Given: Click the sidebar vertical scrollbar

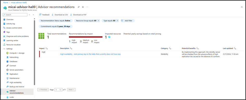Looking at the screenshot, I should (34, 53).
